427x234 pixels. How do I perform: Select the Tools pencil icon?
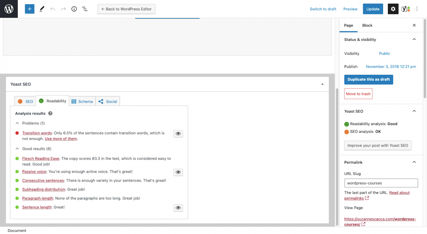coord(41,9)
